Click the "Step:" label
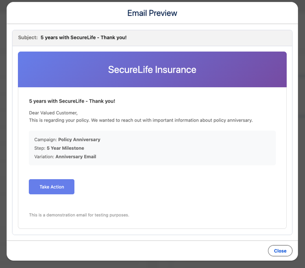 coord(40,148)
